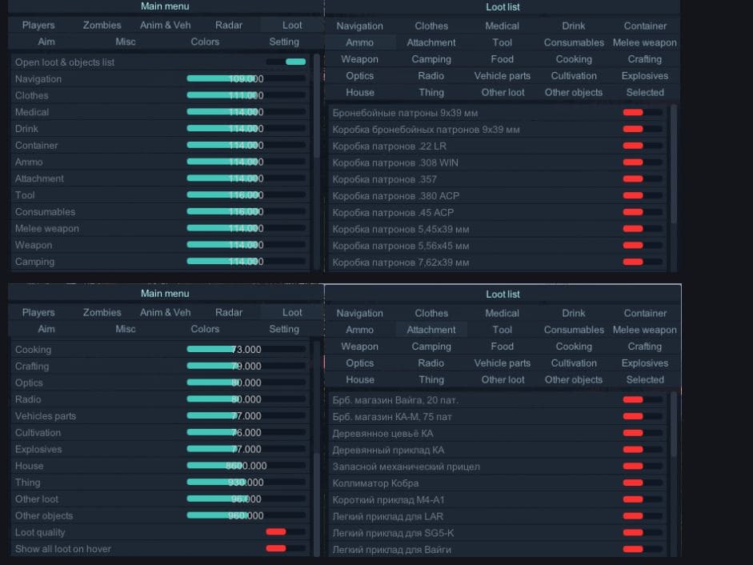
Task: Switch to Colors tab in lower Main menu
Action: (205, 329)
